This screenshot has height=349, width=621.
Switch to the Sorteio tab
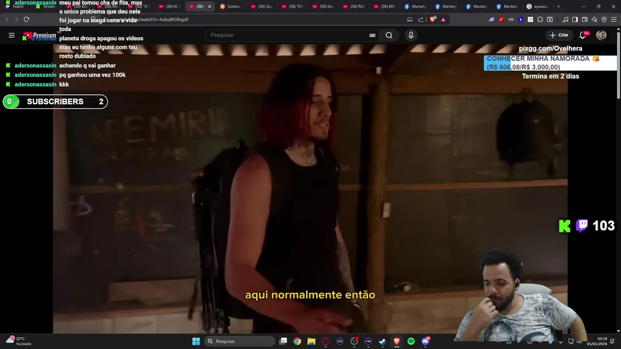tap(231, 6)
